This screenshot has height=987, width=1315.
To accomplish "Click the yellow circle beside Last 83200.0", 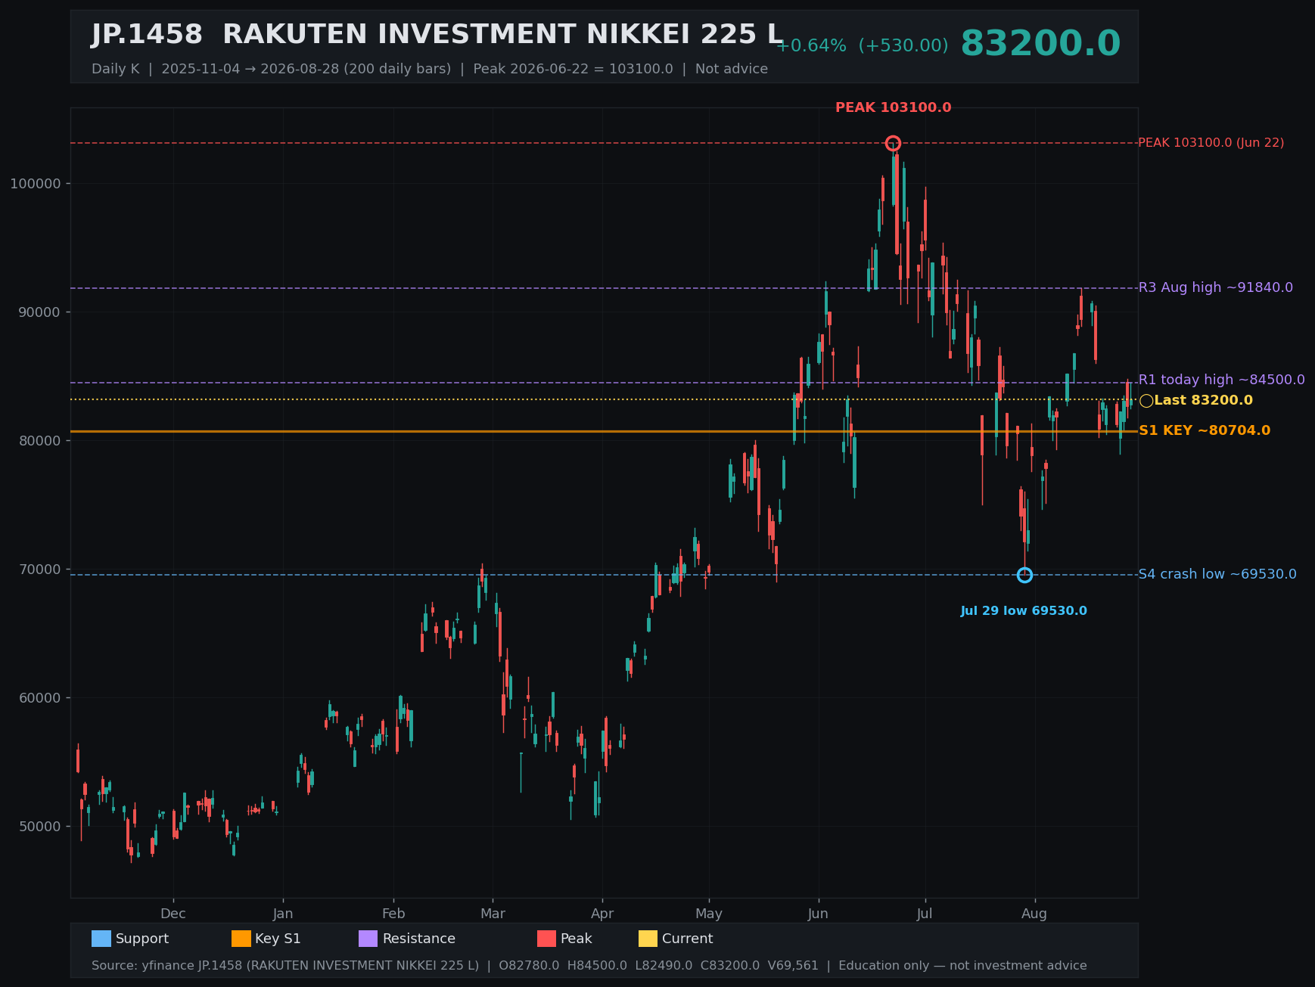I will click(x=1146, y=401).
